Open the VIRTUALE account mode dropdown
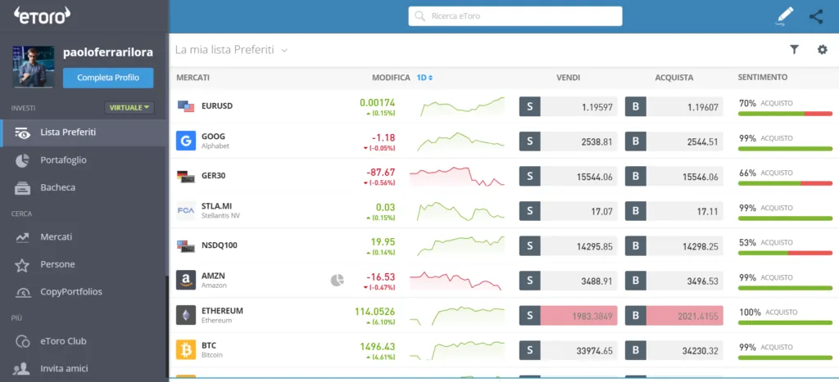 click(129, 107)
